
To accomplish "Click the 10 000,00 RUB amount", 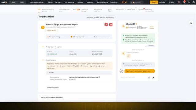I will point(52,54).
